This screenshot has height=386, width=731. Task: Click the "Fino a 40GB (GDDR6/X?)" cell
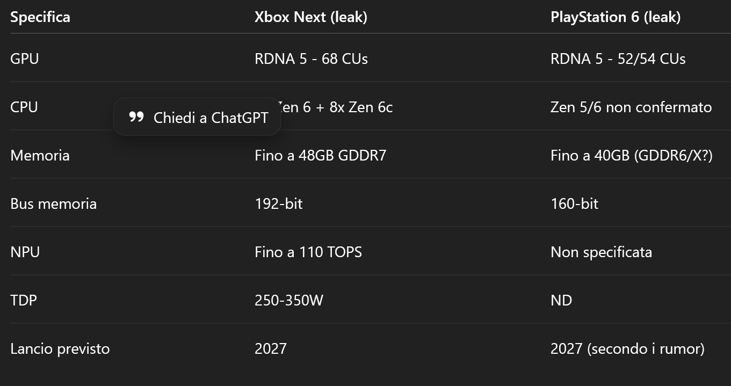[631, 155]
